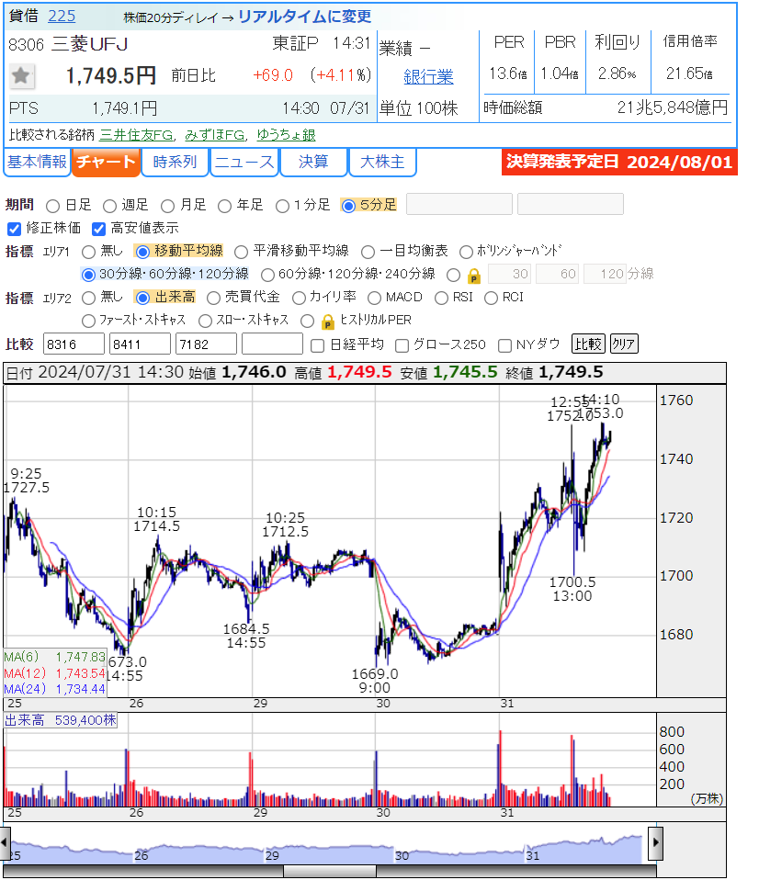
Task: Click the comparison field containing 8316
Action: click(x=74, y=344)
